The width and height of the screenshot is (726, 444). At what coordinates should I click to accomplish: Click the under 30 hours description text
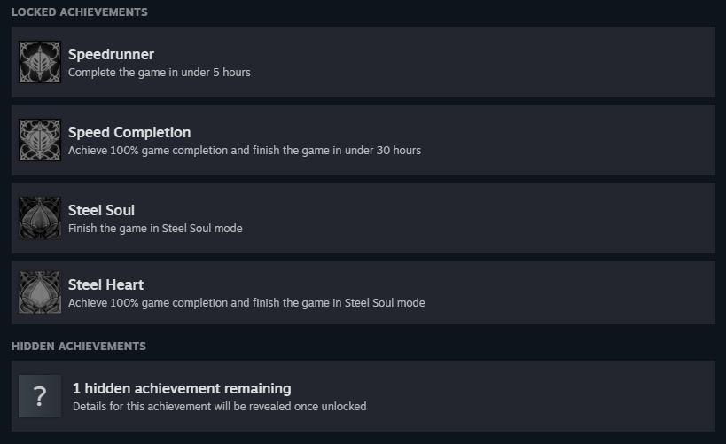point(245,151)
